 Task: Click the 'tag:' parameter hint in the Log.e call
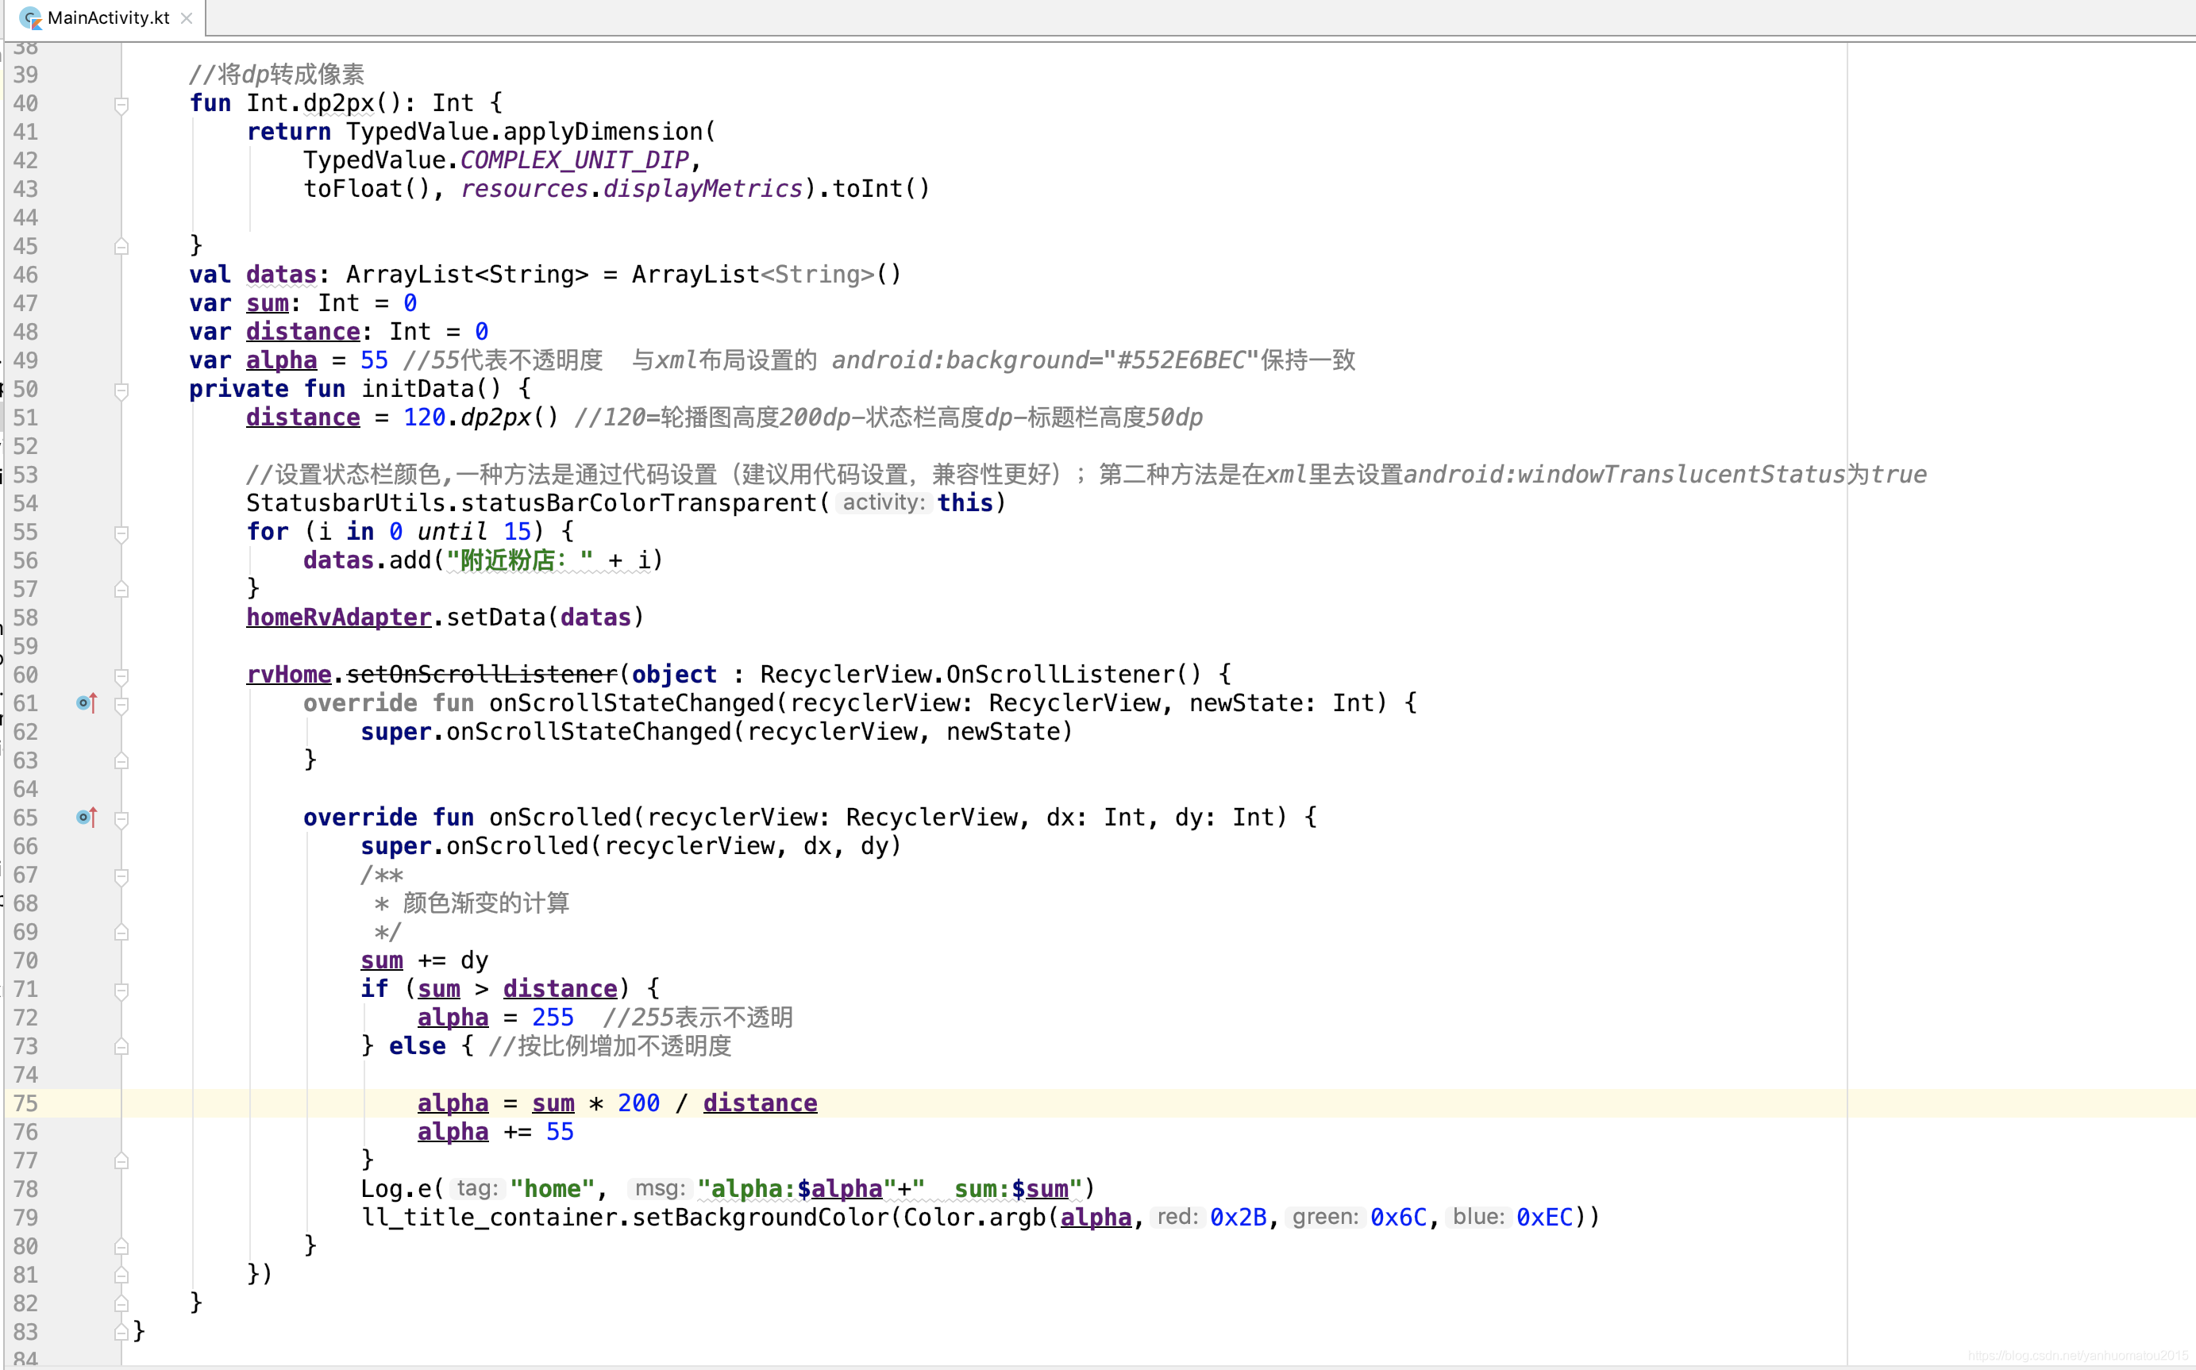click(478, 1189)
